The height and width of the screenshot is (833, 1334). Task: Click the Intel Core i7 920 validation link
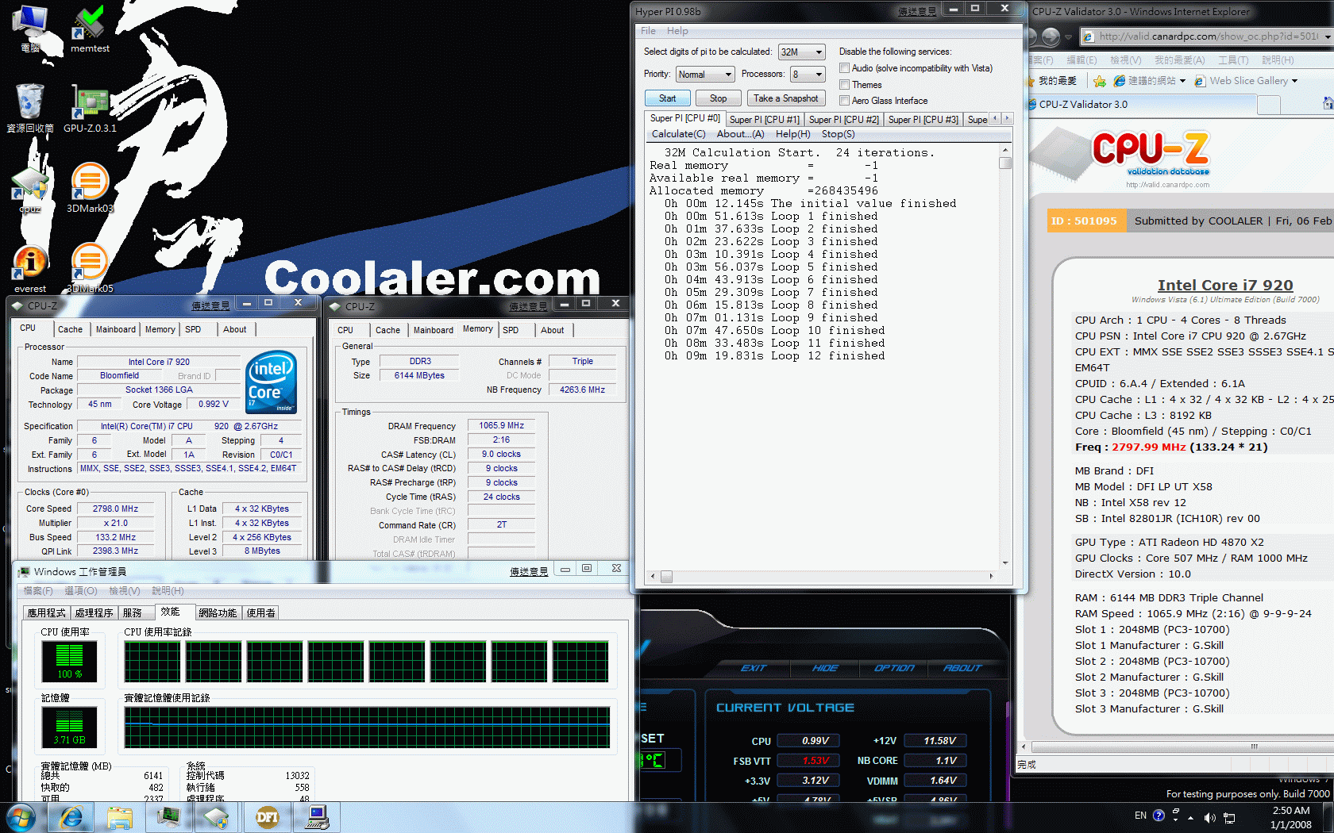coord(1224,285)
